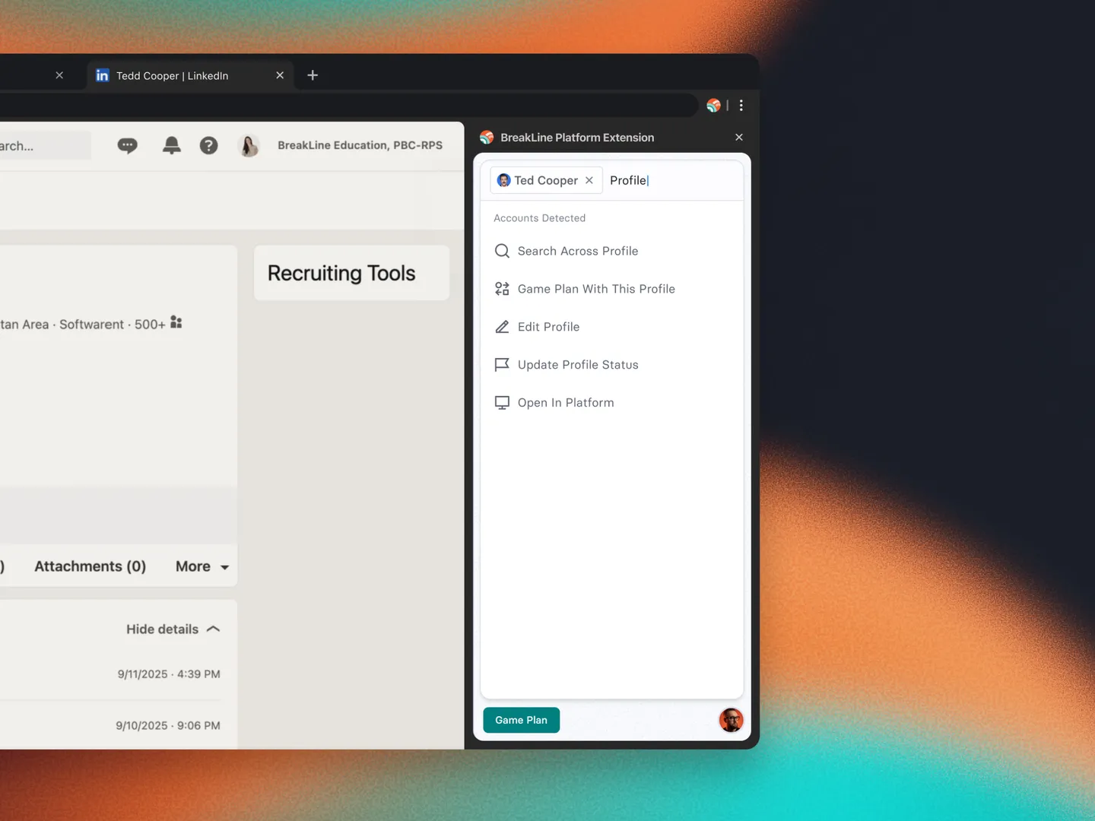Select the Tedd Cooper | LinkedIn tab
Screen dimensions: 1095x821
pos(190,75)
